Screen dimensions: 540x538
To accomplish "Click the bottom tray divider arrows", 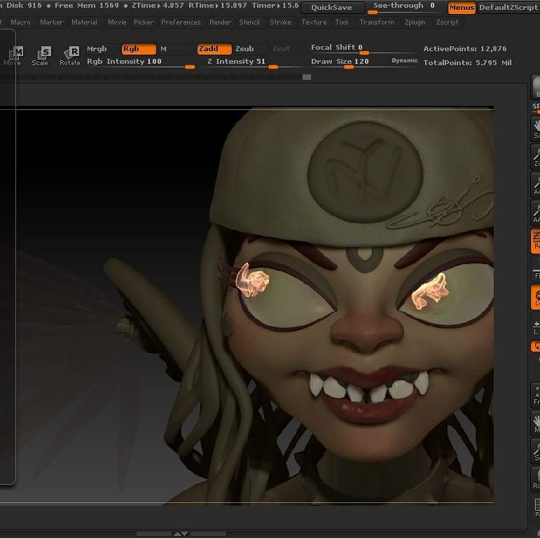I will (x=181, y=534).
